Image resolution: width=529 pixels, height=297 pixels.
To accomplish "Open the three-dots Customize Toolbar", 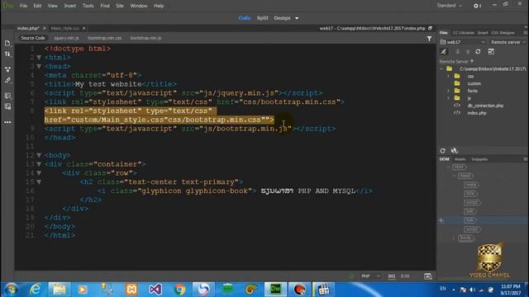I will [7, 122].
